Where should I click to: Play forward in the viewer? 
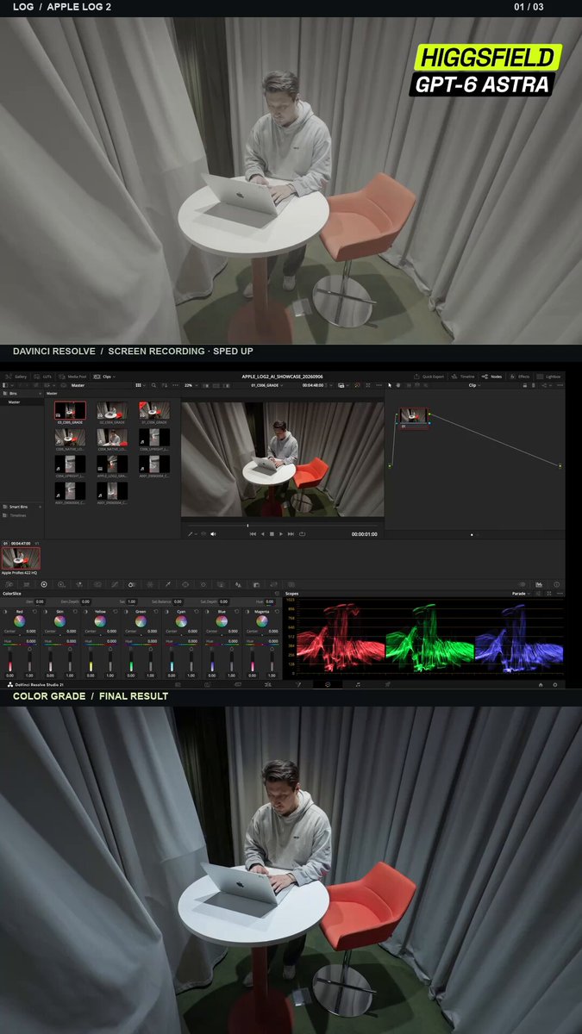point(281,534)
